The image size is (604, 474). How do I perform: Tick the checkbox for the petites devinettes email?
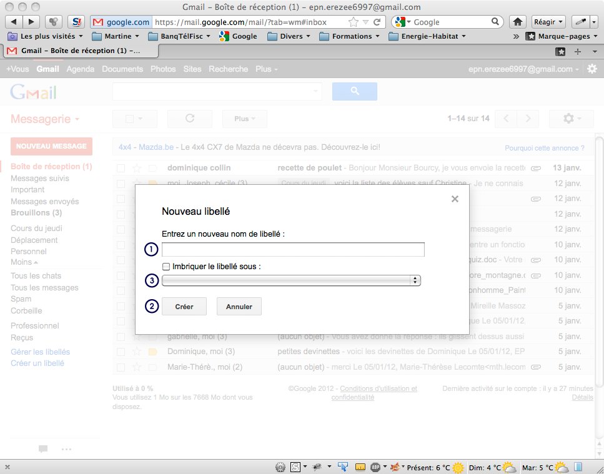coord(121,352)
